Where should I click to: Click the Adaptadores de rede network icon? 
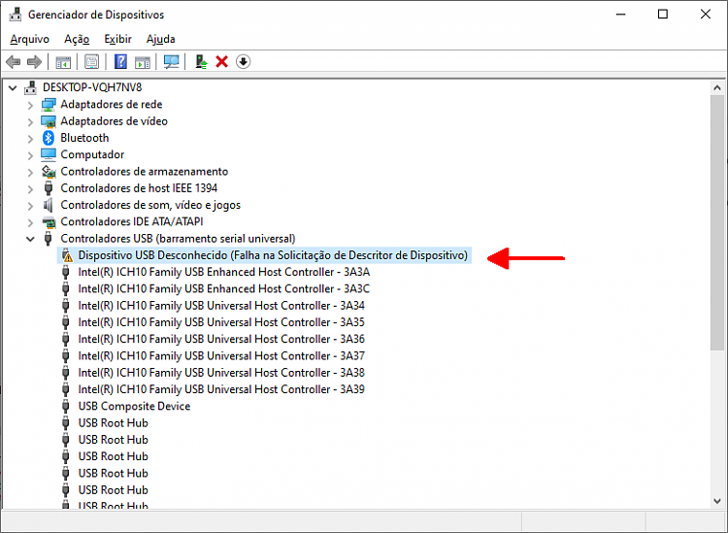[49, 105]
